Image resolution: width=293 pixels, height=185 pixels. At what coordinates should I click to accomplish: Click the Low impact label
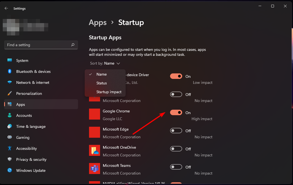203,82
